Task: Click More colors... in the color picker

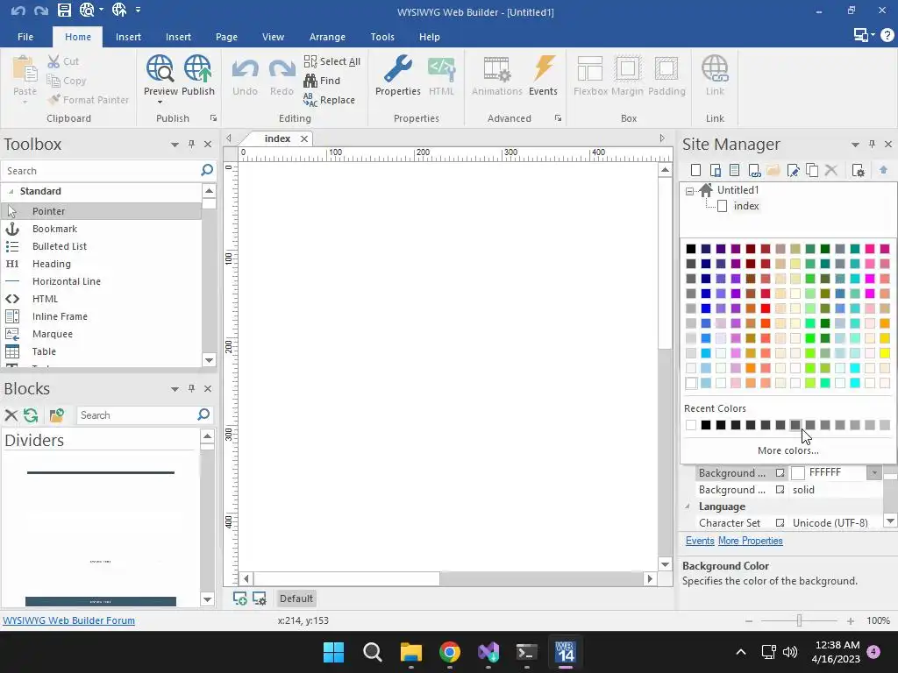Action: coord(788,450)
